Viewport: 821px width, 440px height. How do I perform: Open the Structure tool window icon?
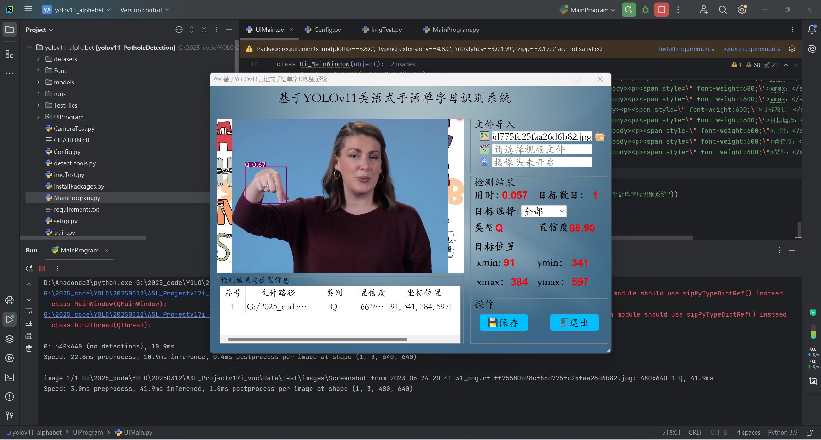(10, 54)
